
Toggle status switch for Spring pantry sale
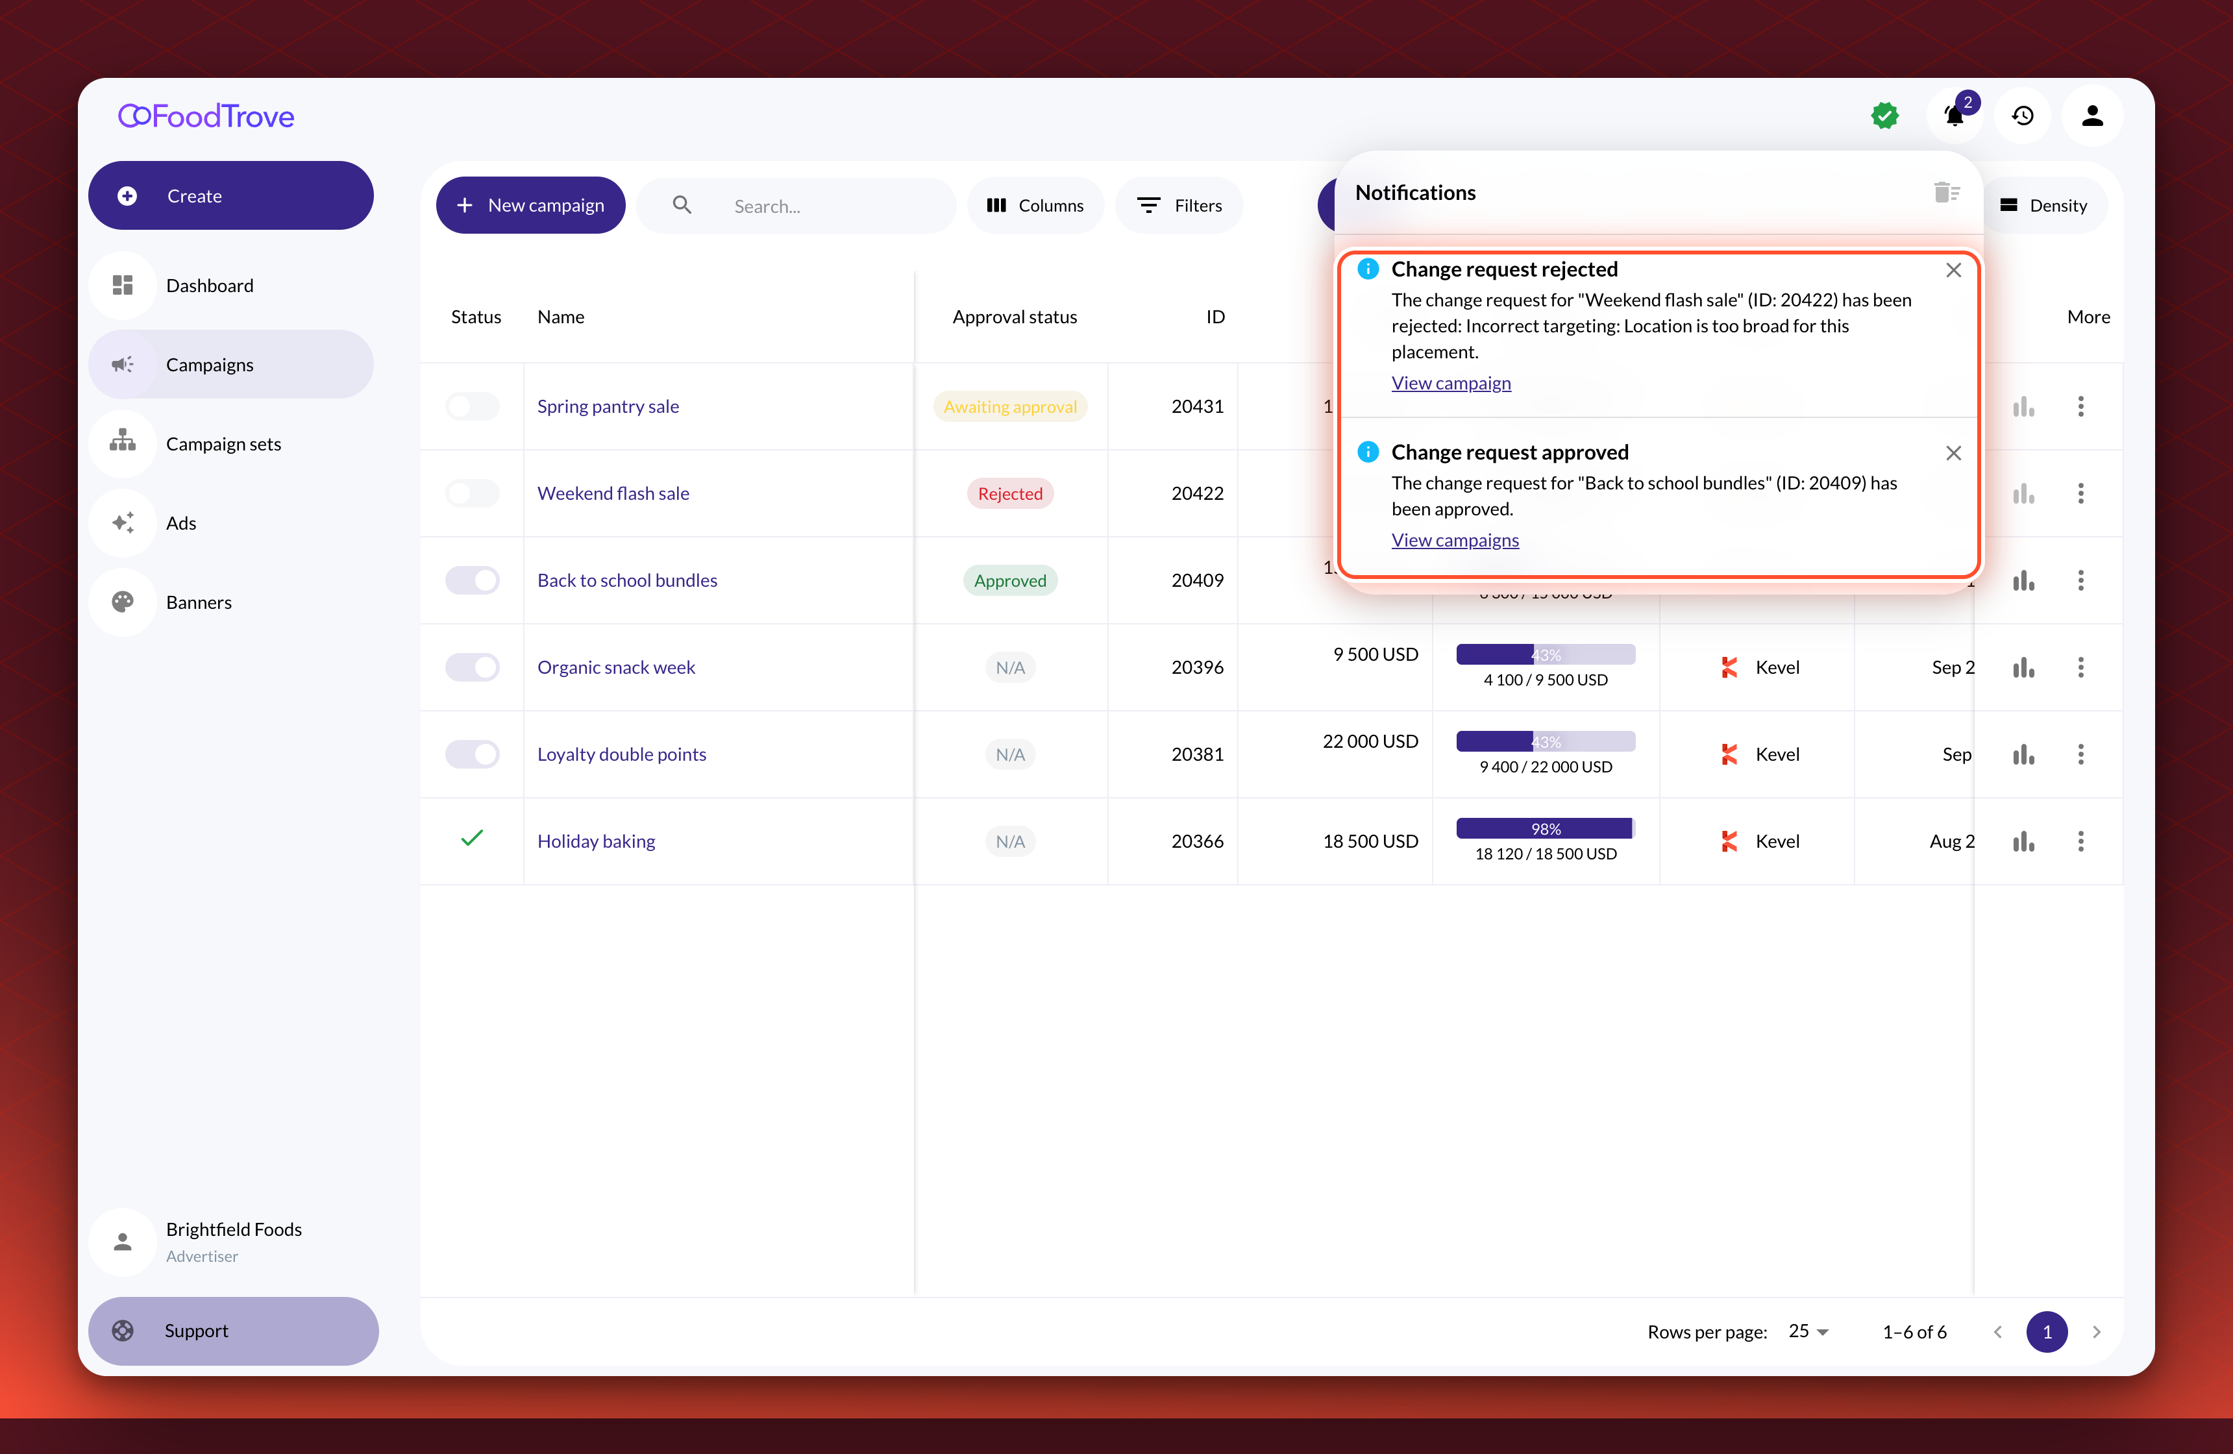[x=472, y=406]
